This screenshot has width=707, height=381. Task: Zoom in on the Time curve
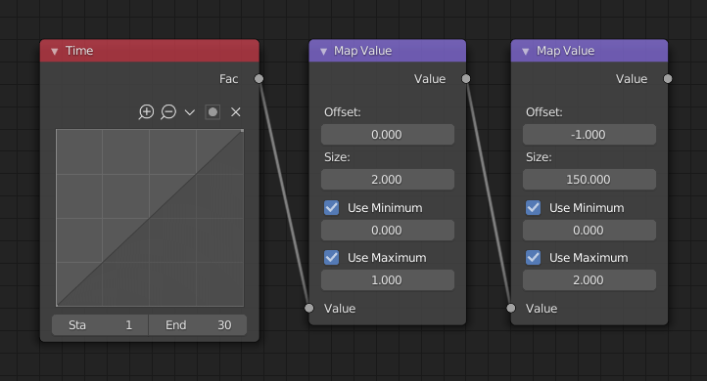click(146, 112)
